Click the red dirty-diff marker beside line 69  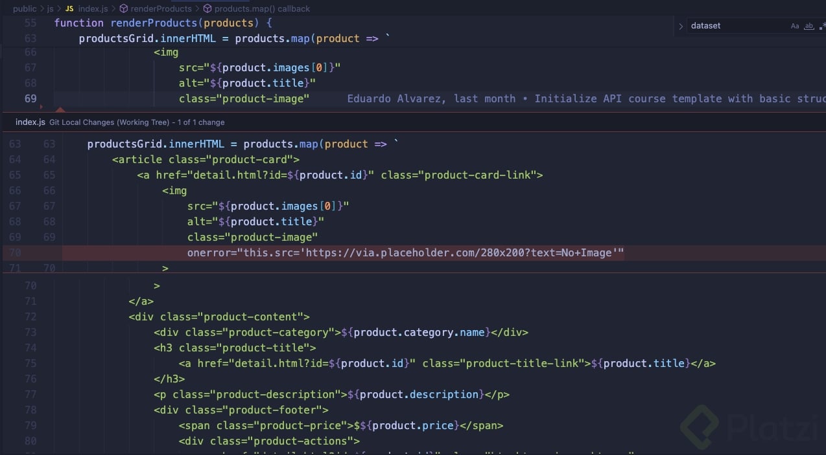tap(42, 107)
